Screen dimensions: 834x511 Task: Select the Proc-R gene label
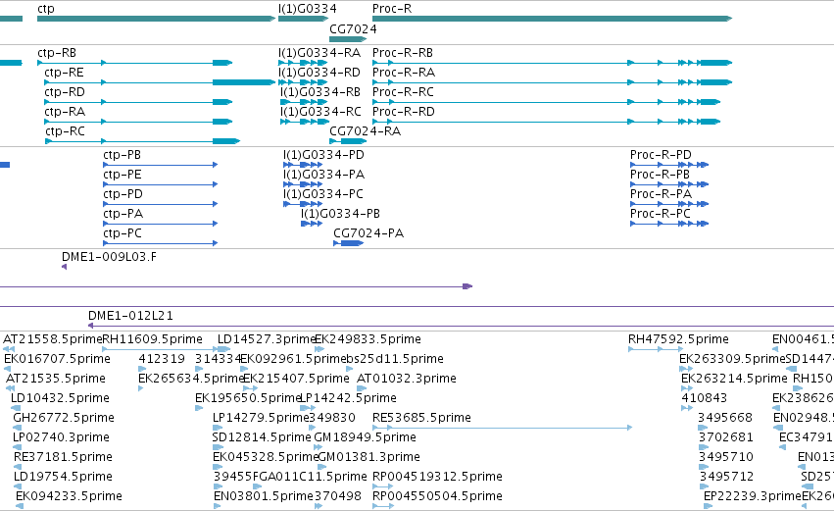pyautogui.click(x=392, y=9)
